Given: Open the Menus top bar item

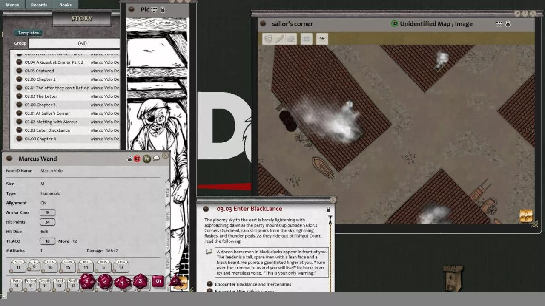Looking at the screenshot, I should pos(12,5).
